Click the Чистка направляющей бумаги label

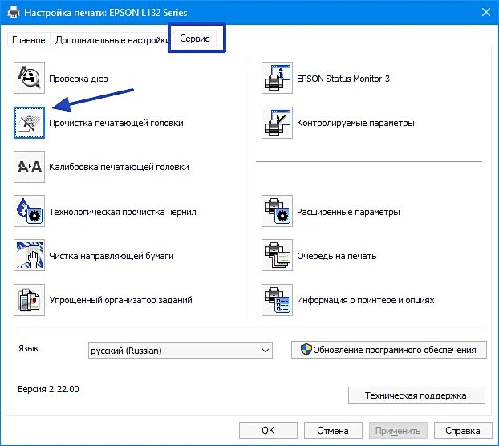[112, 256]
